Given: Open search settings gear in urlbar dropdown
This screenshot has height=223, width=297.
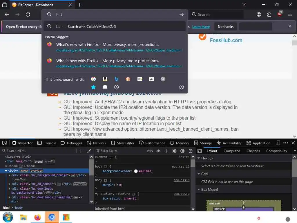Looking at the screenshot, I should tap(182, 87).
